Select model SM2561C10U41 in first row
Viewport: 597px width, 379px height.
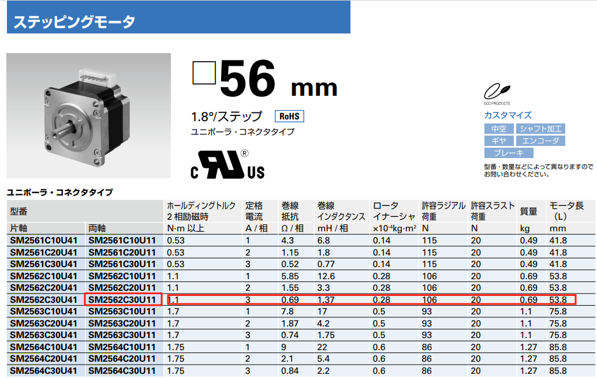[43, 240]
